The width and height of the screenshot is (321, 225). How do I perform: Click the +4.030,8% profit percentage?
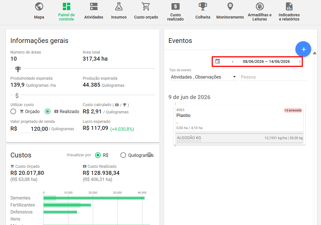[x=122, y=129]
